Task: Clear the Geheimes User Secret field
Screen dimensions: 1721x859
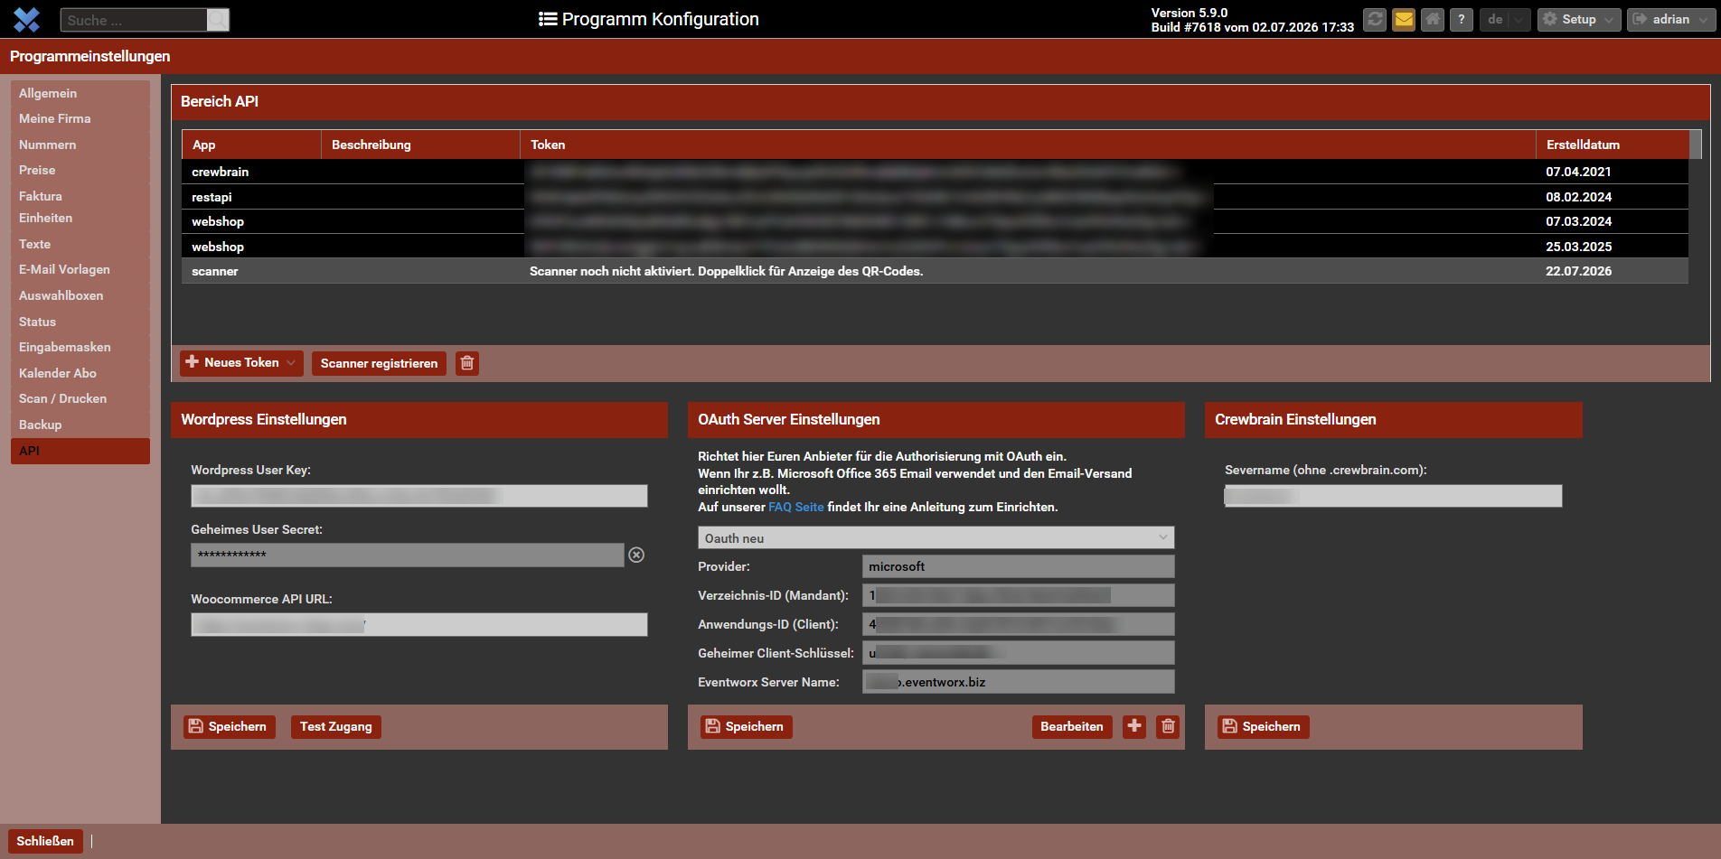Action: [636, 555]
